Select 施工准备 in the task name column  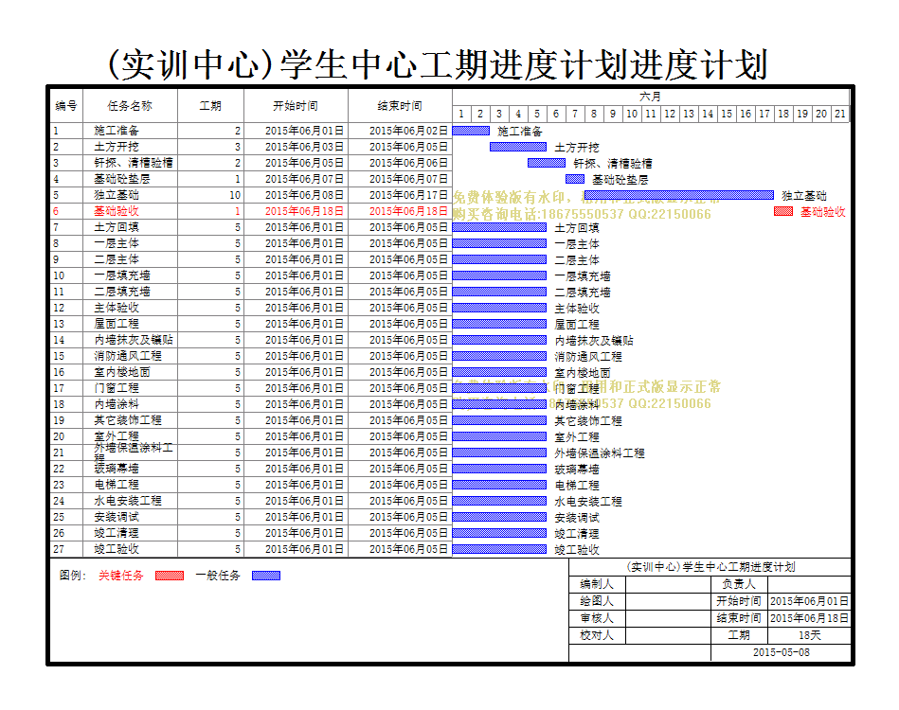[x=117, y=131]
